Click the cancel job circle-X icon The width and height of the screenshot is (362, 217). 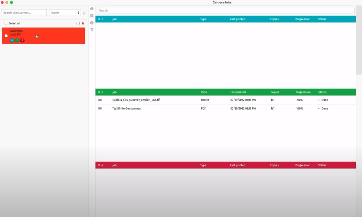click(x=92, y=23)
